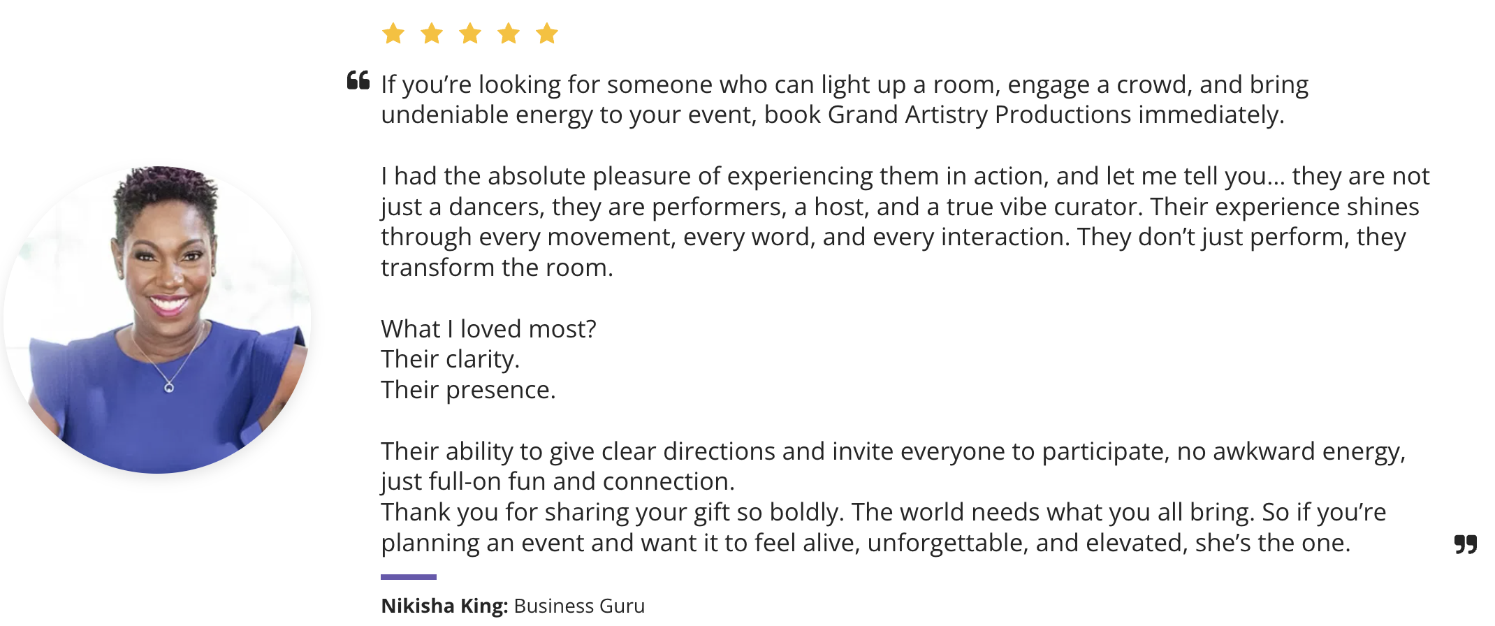Click the closing quotation mark icon
1495x626 pixels.
click(x=1465, y=544)
